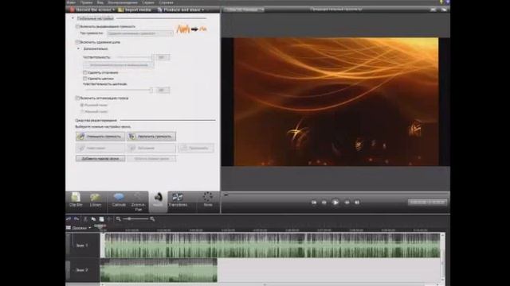The image size is (510, 286).
Task: Step forward in the preview
Action: 347,203
